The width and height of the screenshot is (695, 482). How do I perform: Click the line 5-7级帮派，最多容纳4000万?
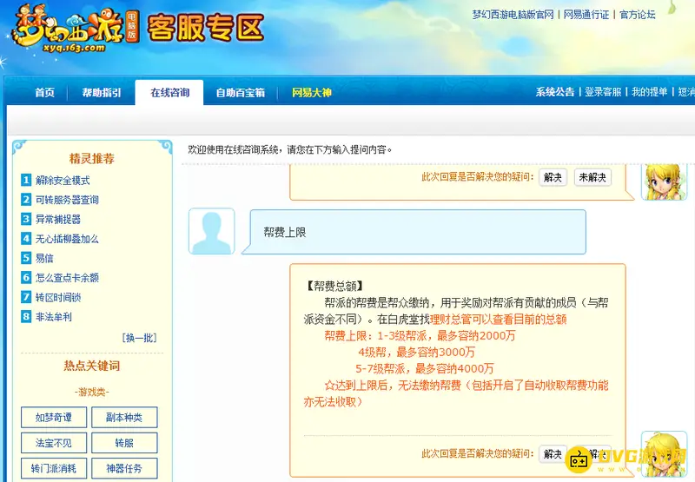425,368
